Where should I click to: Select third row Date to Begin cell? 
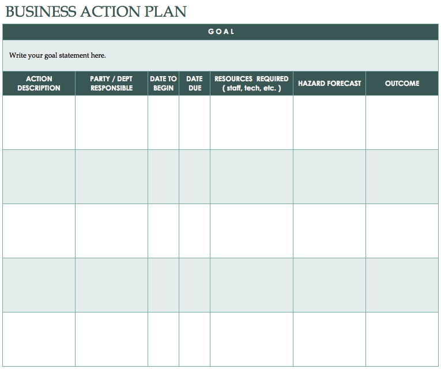click(163, 231)
